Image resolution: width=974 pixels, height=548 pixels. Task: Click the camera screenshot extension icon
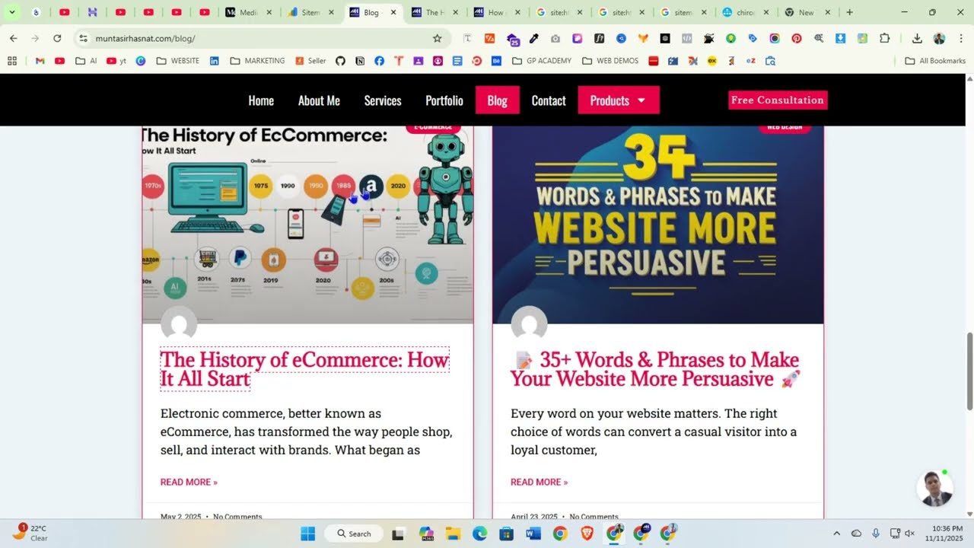point(555,38)
